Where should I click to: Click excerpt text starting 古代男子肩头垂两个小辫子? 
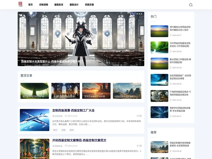tap(97, 123)
